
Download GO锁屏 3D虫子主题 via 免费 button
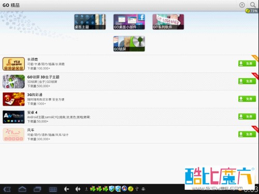(247, 81)
